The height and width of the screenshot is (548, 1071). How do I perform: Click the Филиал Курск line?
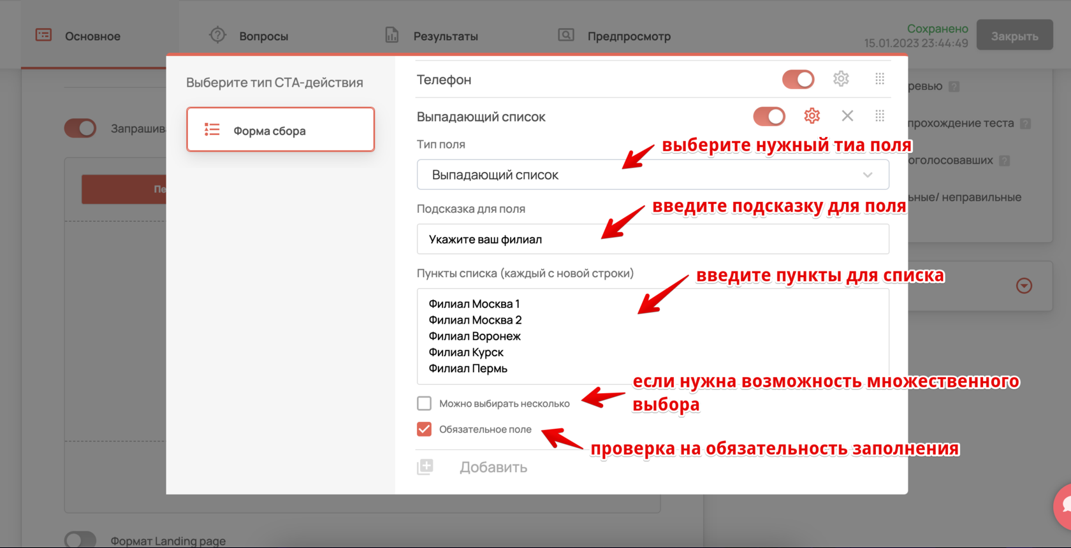(x=466, y=352)
